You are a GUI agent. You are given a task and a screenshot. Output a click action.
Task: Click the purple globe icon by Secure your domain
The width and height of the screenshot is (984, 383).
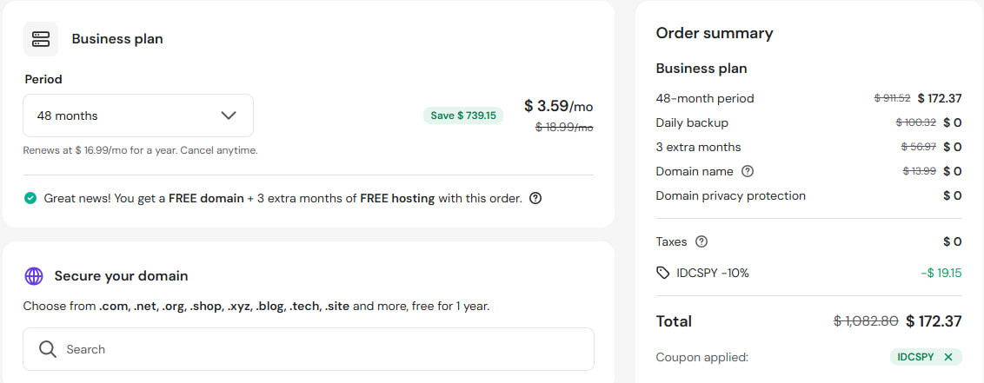[x=34, y=276]
